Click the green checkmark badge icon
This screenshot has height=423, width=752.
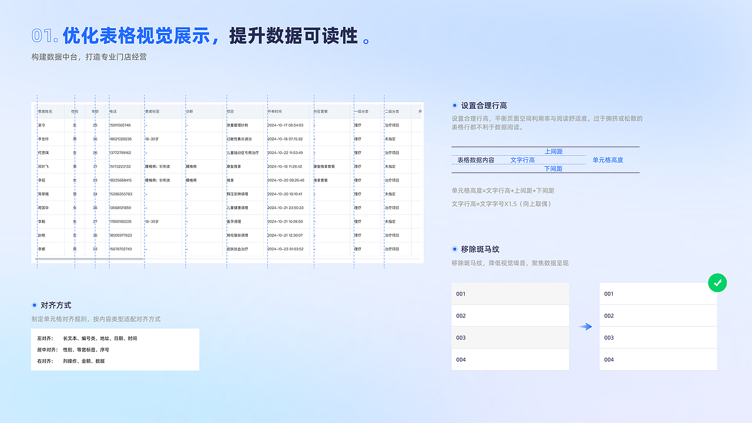click(717, 283)
